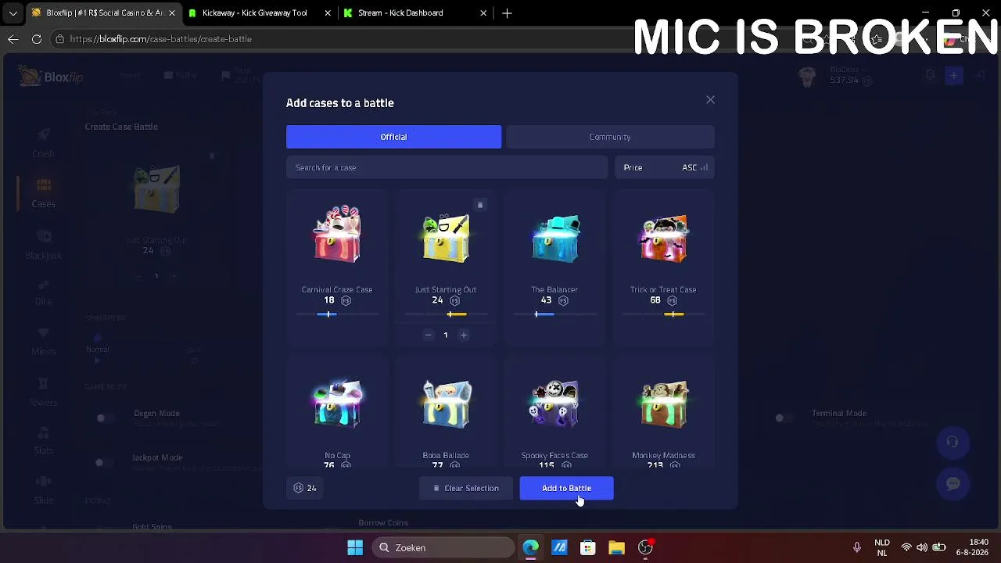Screen dimensions: 1001x563
Task: Open Dice game from the sidebar
Action: (44, 292)
